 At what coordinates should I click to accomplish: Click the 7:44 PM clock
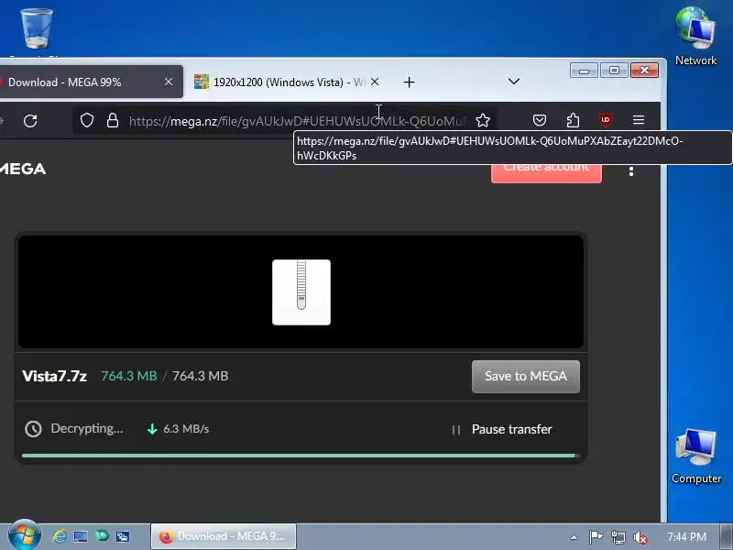pos(686,536)
